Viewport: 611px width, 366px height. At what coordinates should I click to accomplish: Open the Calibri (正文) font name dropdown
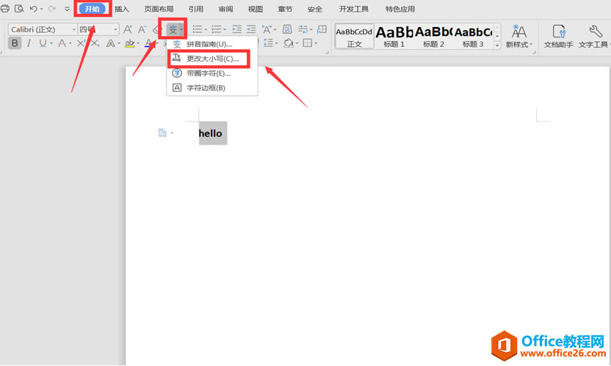43,29
